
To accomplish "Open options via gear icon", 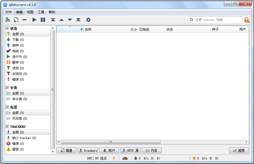I will click(x=88, y=20).
